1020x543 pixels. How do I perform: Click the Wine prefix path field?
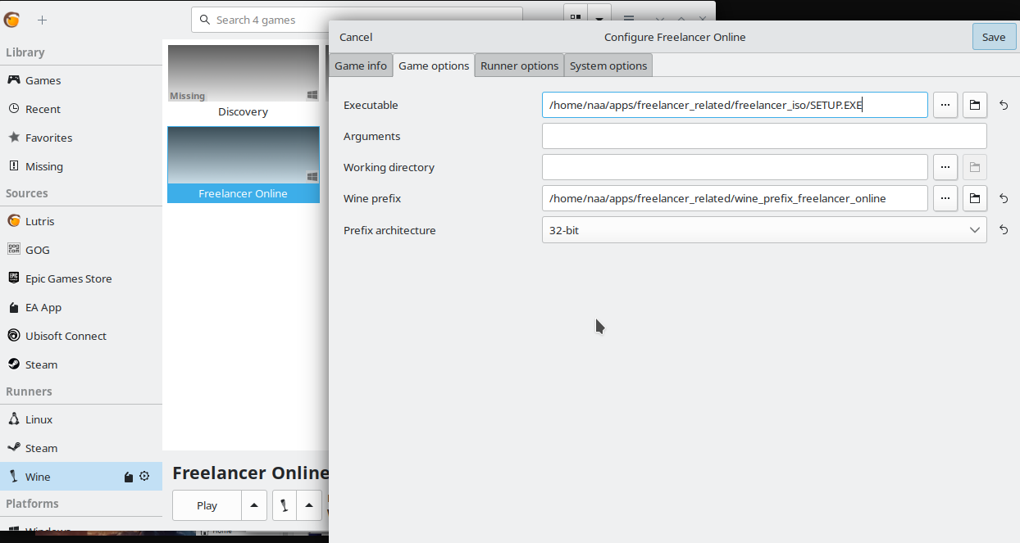[x=735, y=198]
